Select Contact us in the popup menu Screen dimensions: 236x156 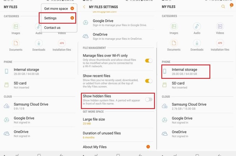click(59, 28)
